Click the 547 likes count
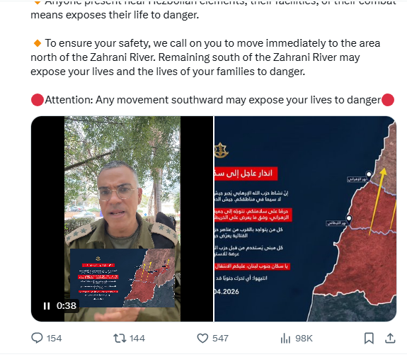Viewport: 407px width, 357px height. (220, 339)
